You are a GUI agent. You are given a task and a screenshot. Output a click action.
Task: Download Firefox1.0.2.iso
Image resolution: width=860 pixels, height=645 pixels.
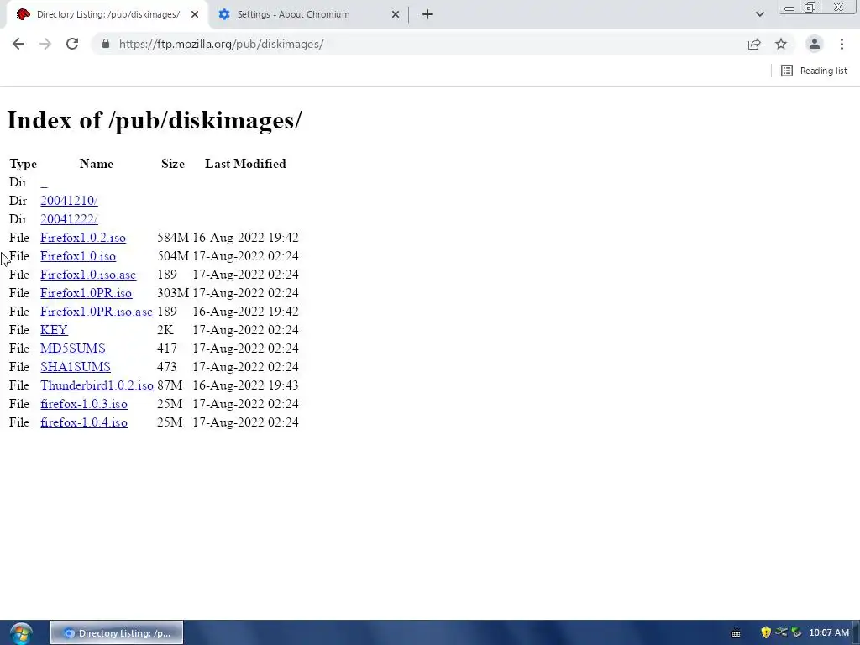pyautogui.click(x=83, y=238)
